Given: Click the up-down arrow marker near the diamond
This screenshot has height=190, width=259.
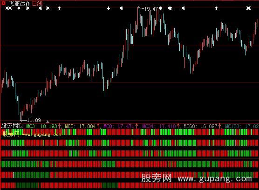Looking at the screenshot, I should [x=60, y=8].
